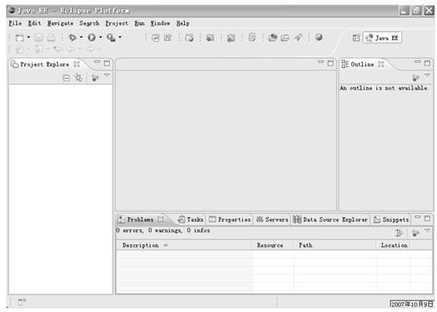Viewport: 437px width, 312px height.
Task: Open the Debug dropdown arrow
Action: point(81,37)
